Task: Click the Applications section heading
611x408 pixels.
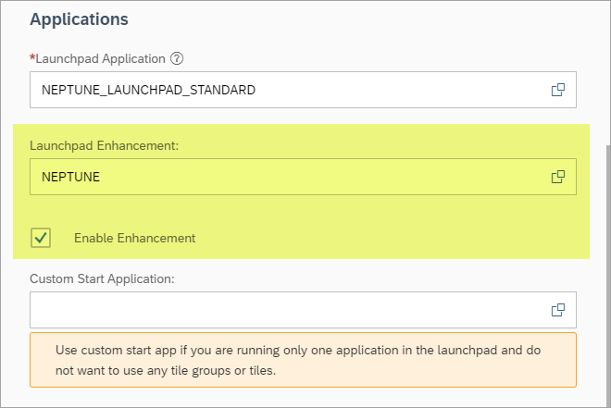Action: point(79,19)
